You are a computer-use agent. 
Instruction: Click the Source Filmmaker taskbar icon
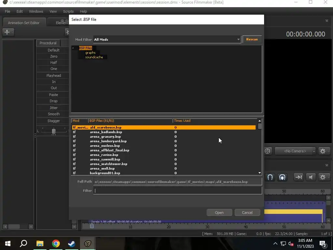point(88,243)
